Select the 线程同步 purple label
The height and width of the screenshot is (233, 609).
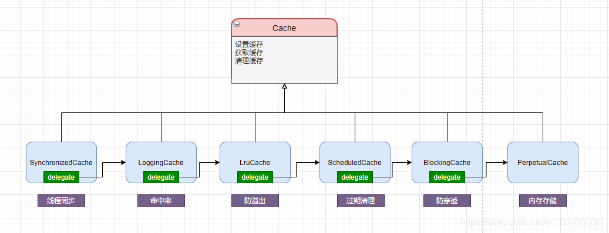coord(61,200)
